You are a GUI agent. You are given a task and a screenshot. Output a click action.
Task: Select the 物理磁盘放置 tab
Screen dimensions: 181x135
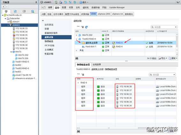click(x=83, y=64)
